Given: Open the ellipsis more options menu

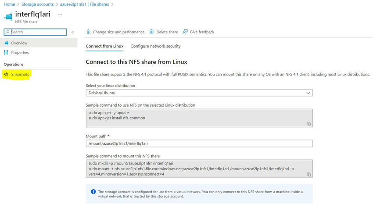Looking at the screenshot, I should pyautogui.click(x=60, y=14).
